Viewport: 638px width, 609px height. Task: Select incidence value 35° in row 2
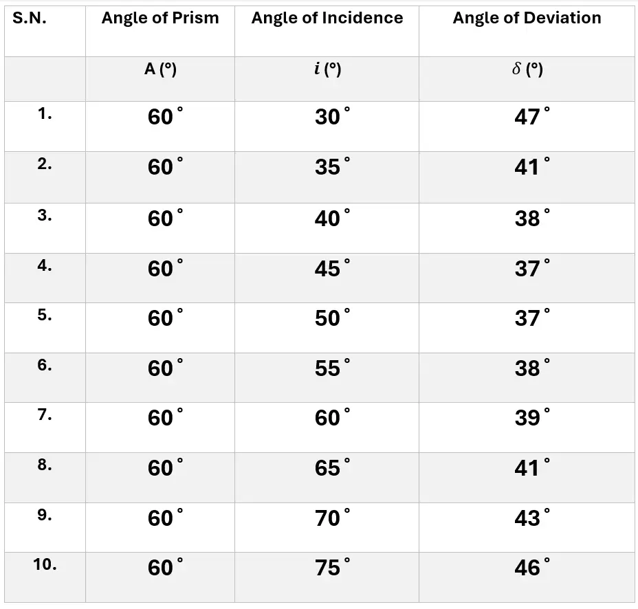[332, 167]
